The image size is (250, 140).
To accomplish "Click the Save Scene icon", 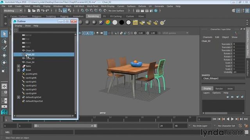I will (x=38, y=10).
